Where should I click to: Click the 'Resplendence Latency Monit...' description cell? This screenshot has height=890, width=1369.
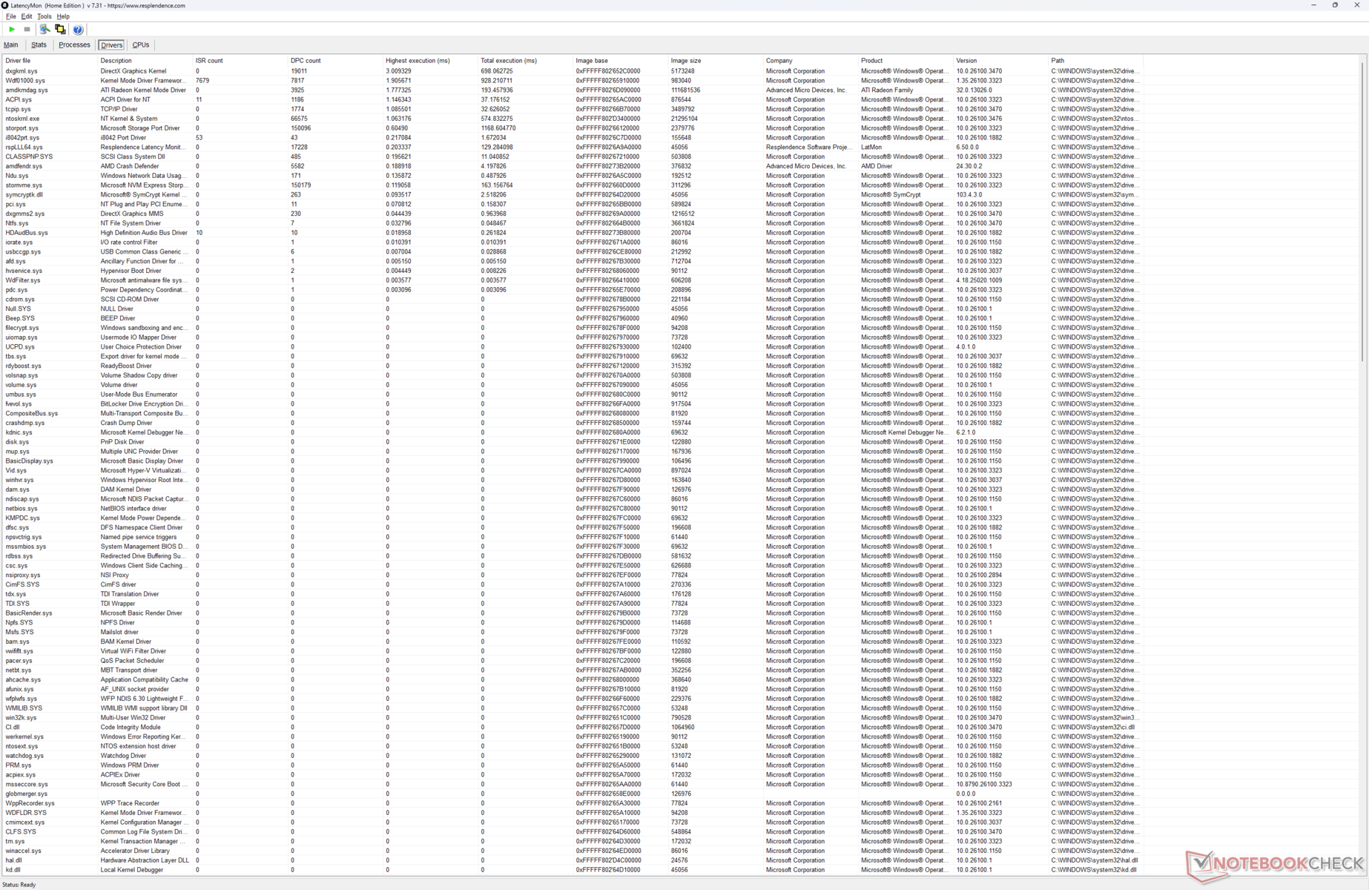coord(142,147)
